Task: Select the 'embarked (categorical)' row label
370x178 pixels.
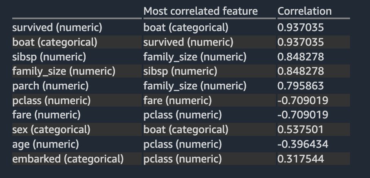Action: pyautogui.click(x=68, y=159)
